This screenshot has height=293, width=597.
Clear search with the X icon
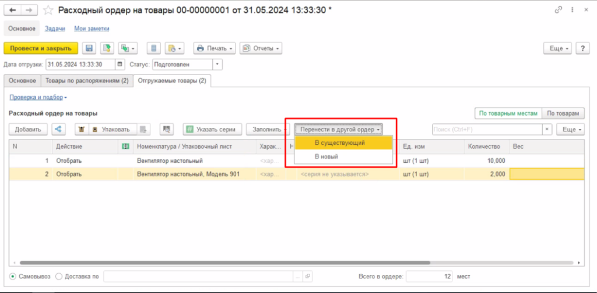coord(547,129)
